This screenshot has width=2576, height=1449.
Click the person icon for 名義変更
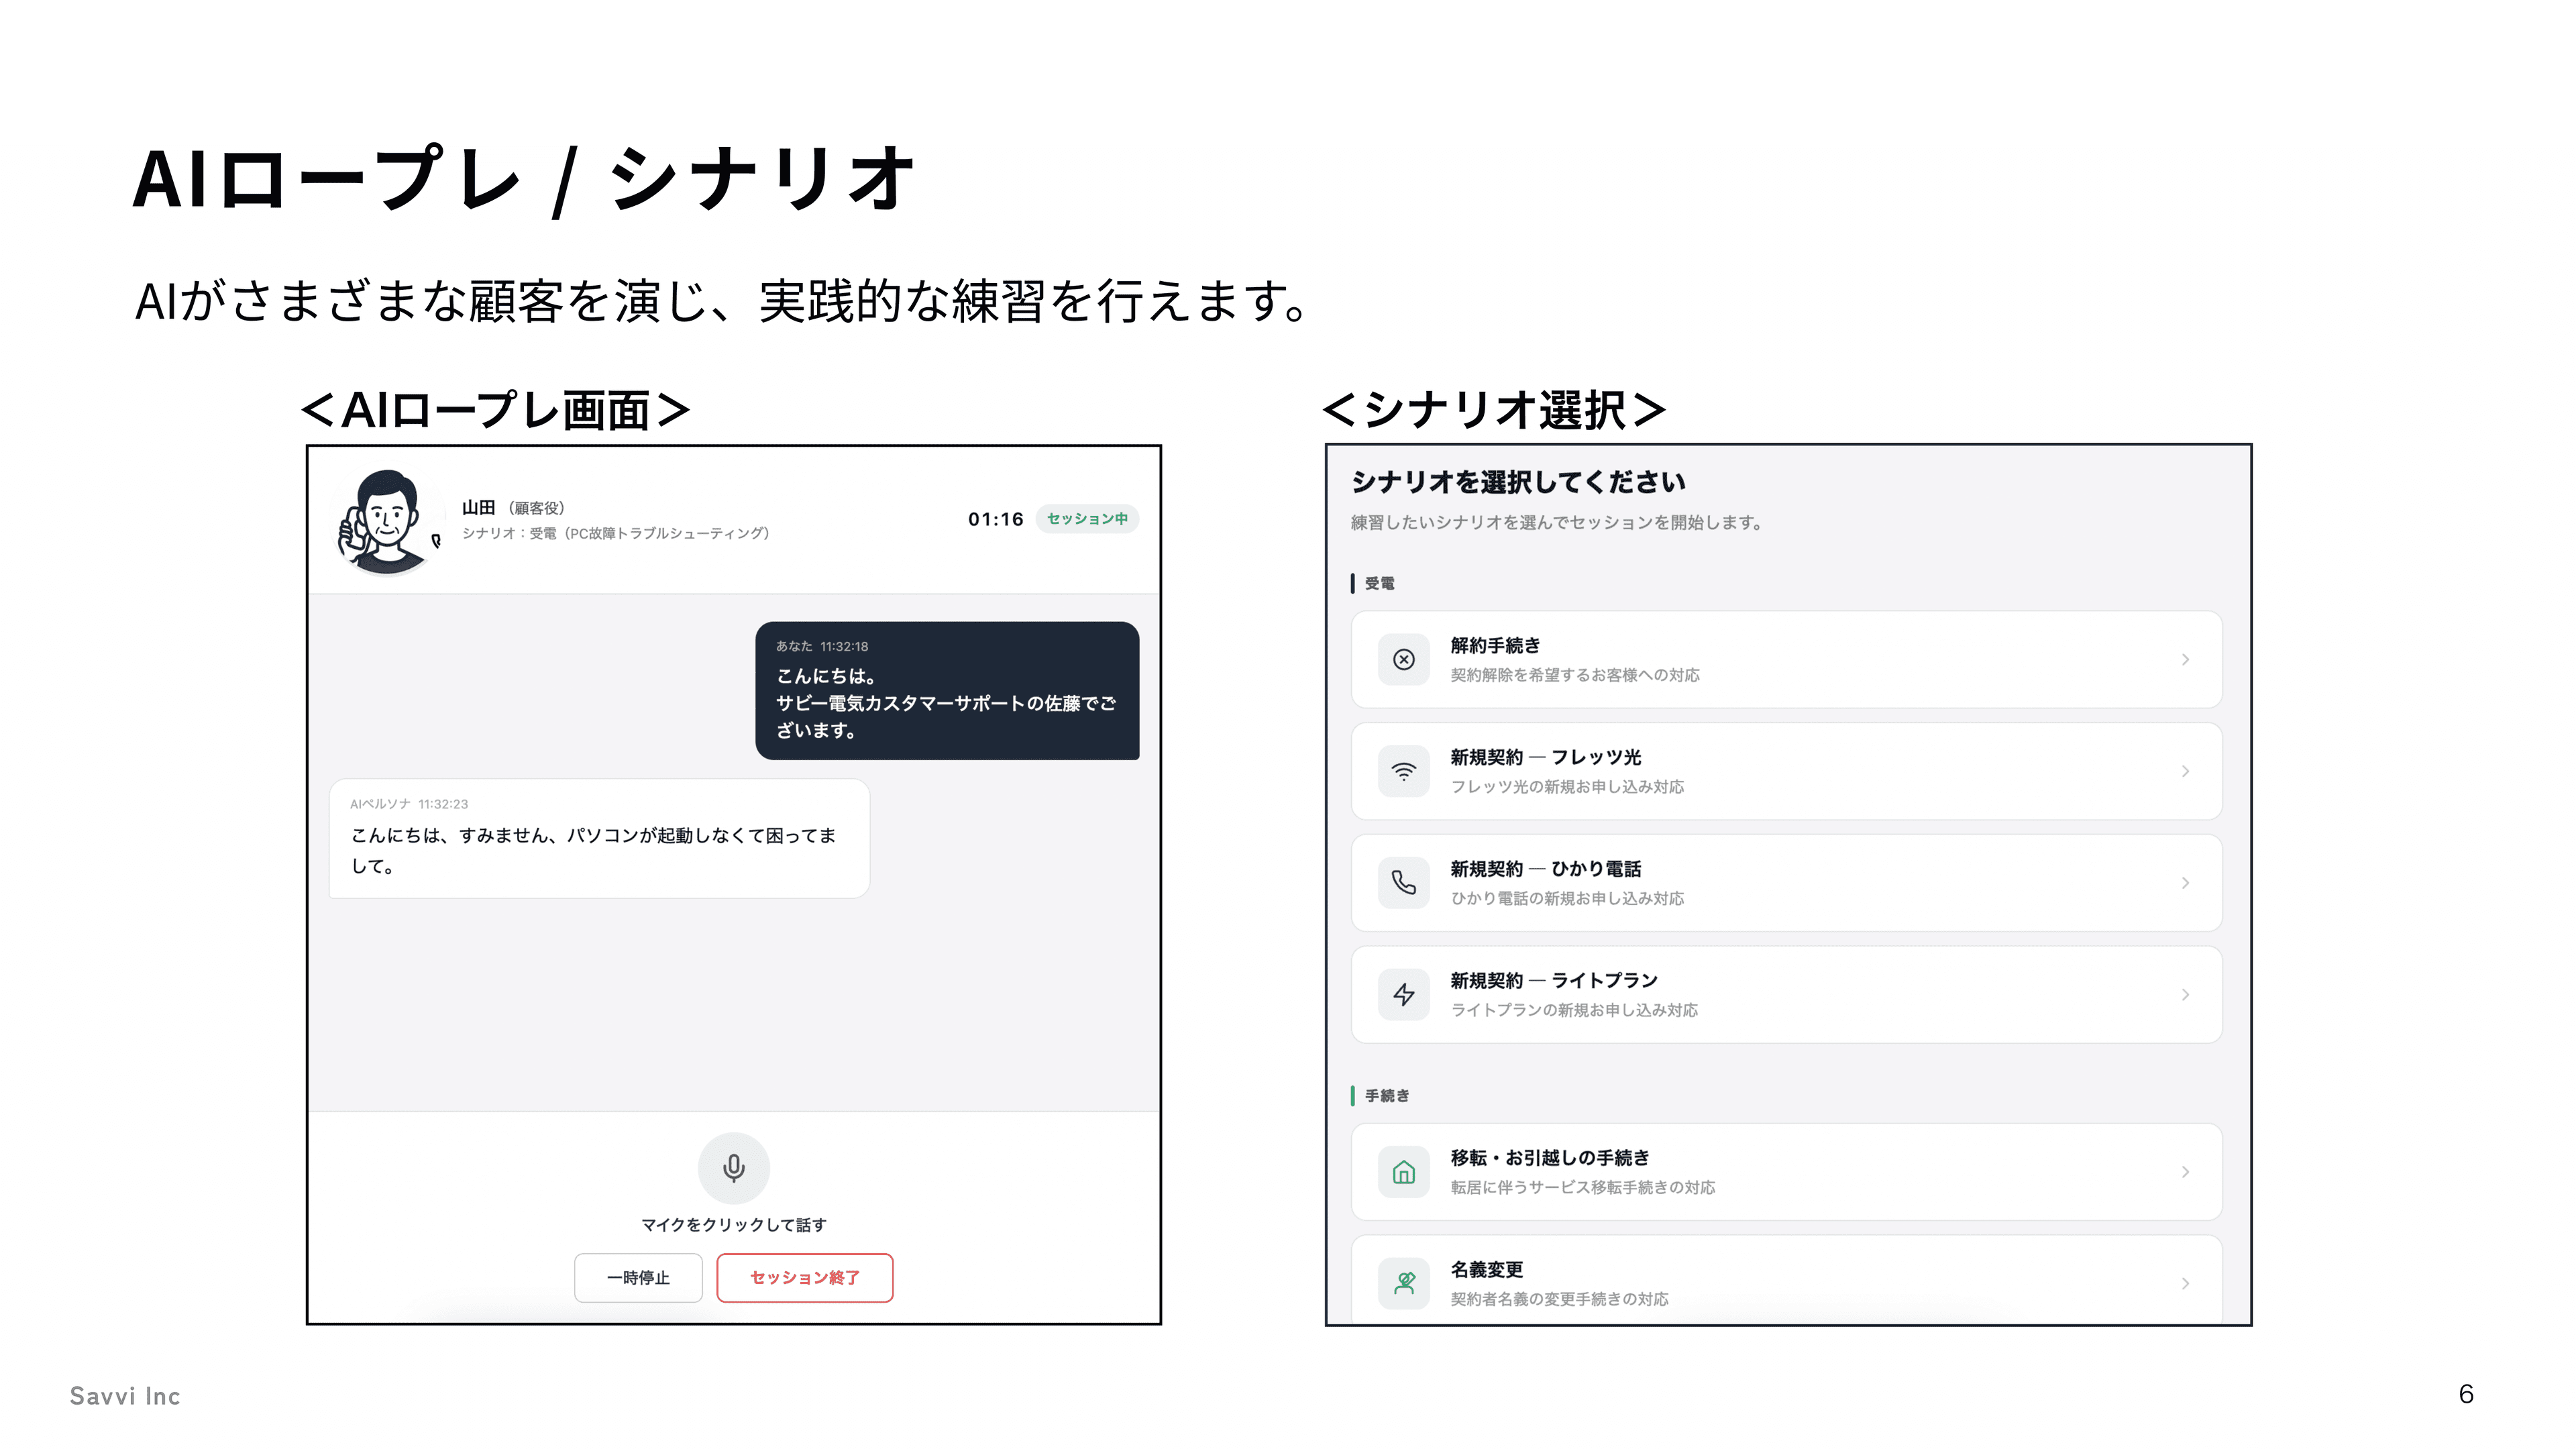(x=1403, y=1283)
